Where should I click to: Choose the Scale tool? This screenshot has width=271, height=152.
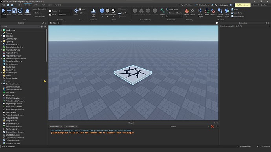point(15,12)
